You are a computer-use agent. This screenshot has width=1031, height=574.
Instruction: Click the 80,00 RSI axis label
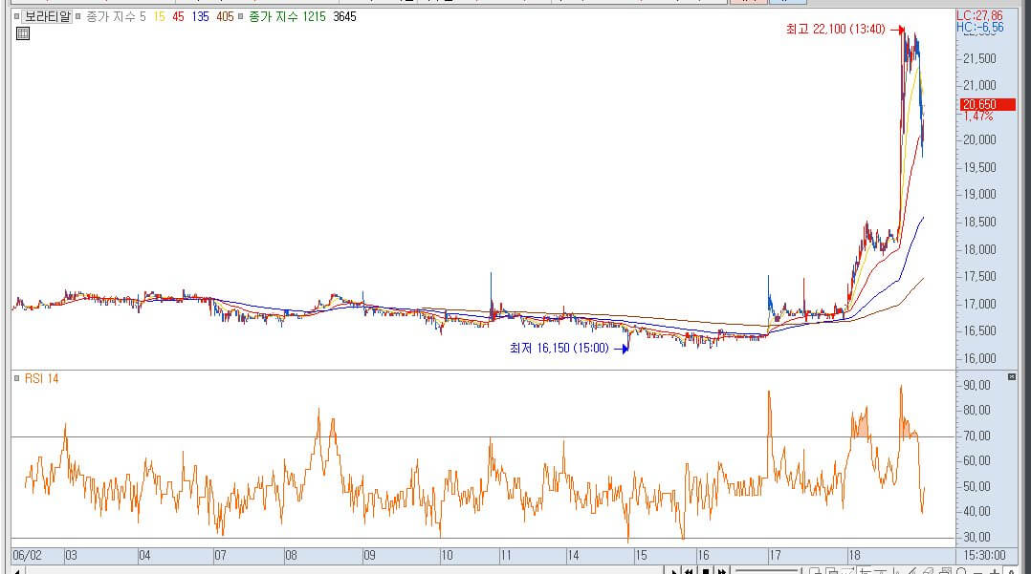pyautogui.click(x=977, y=411)
